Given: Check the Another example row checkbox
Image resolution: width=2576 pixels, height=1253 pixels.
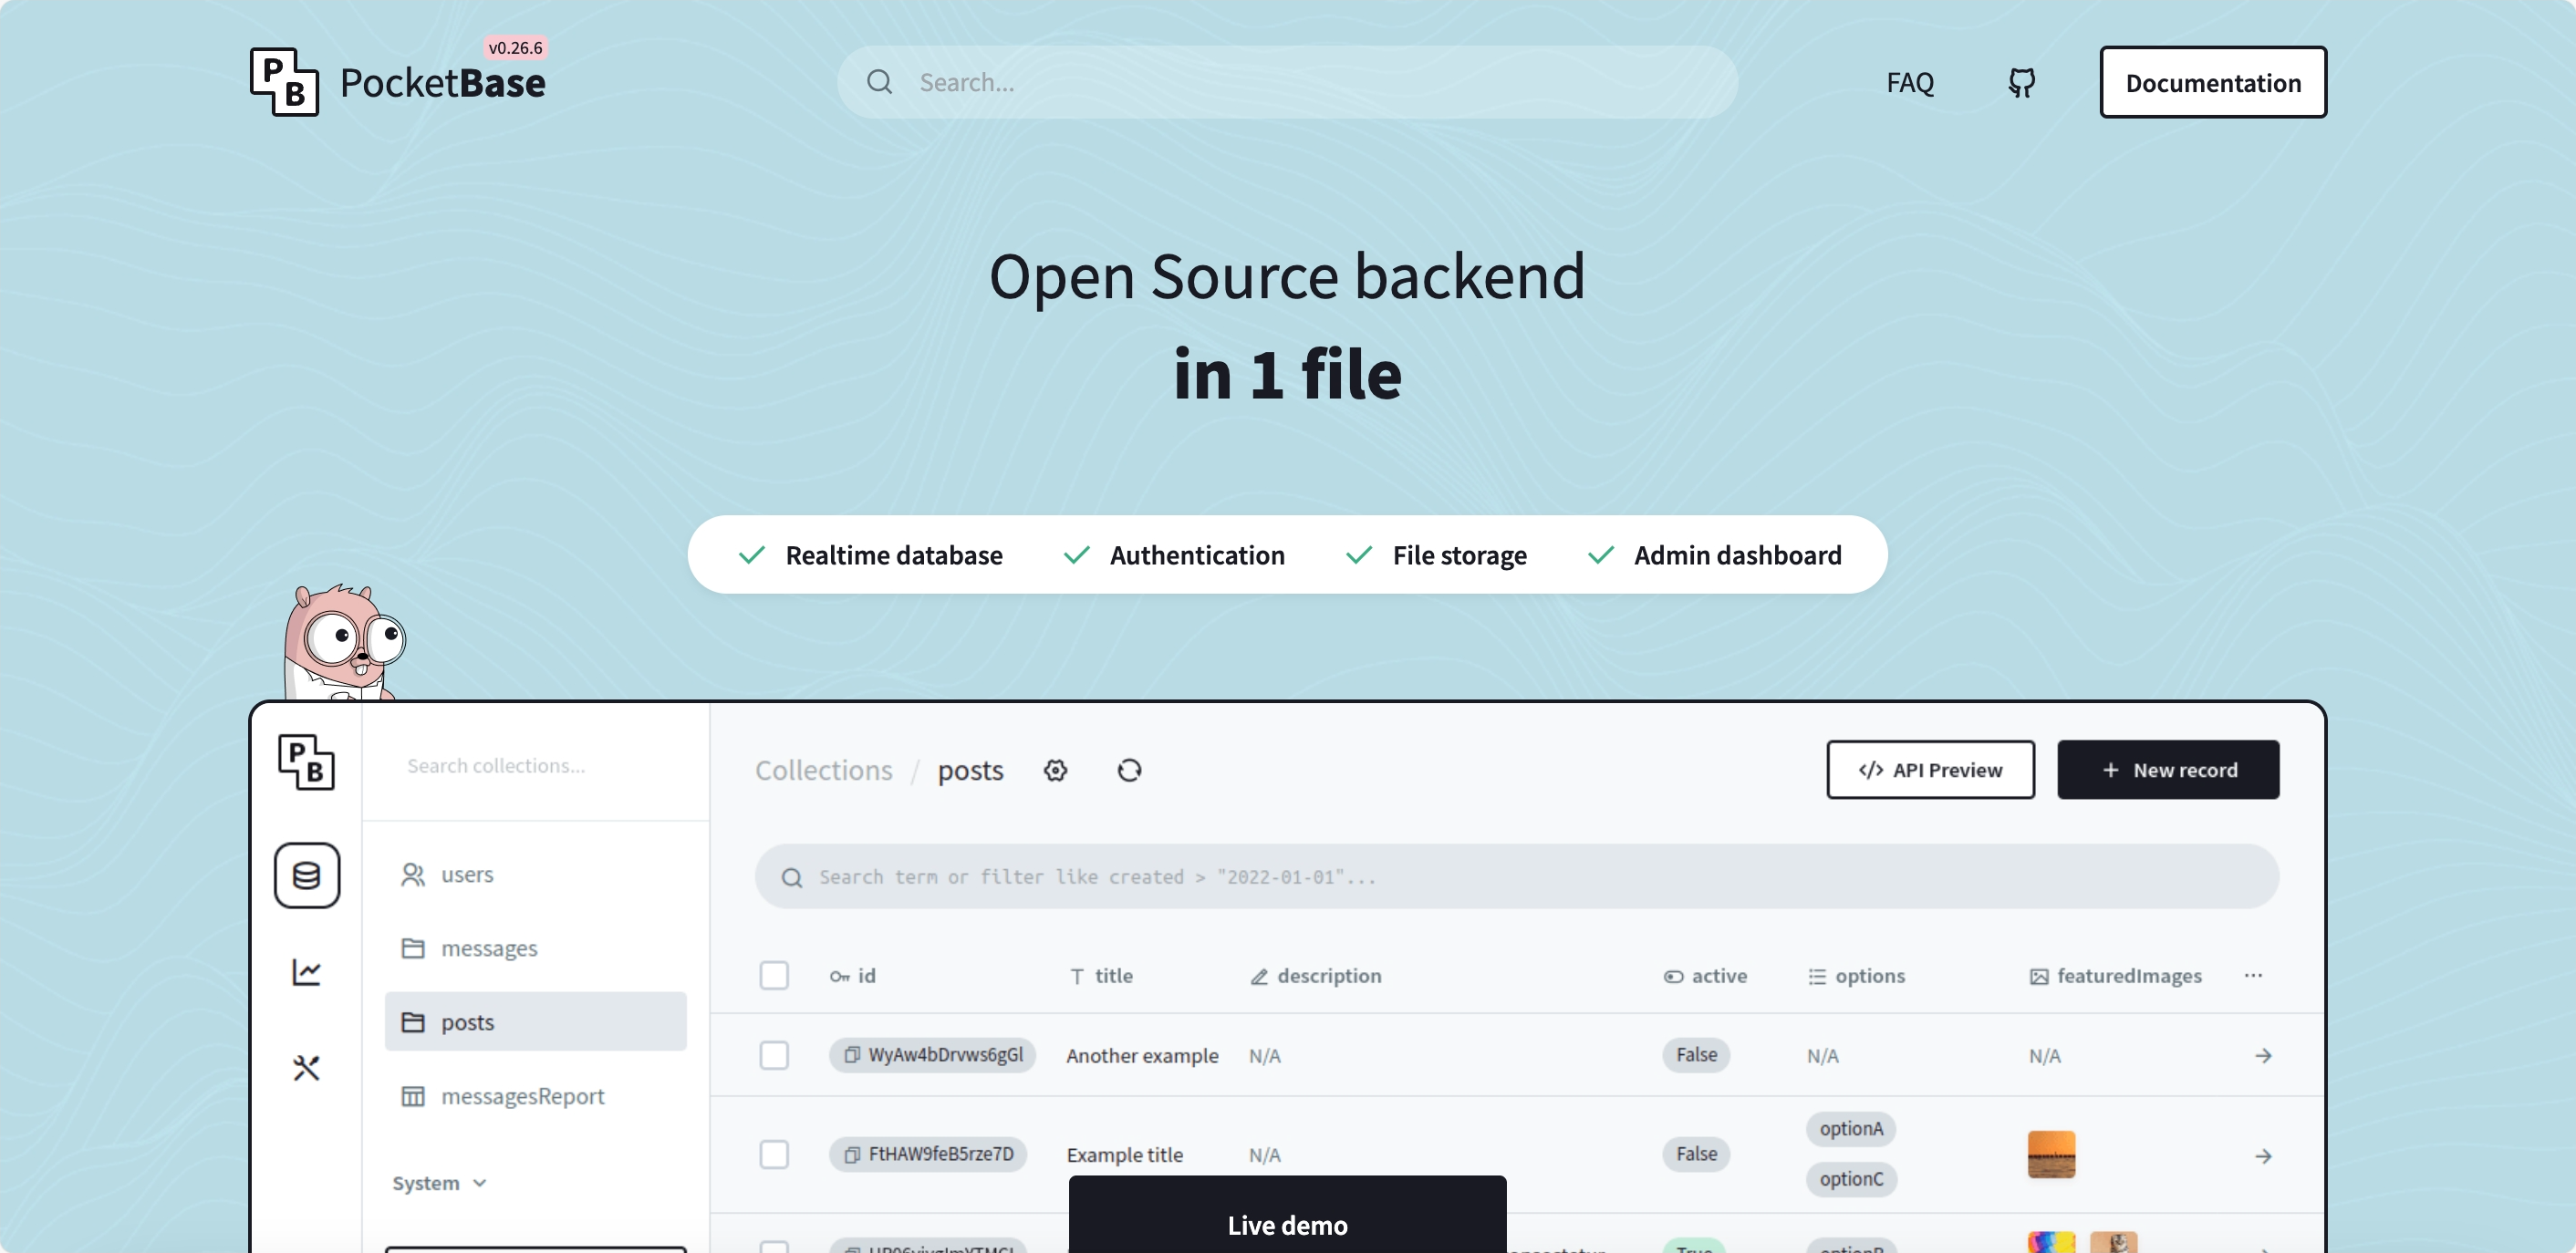Looking at the screenshot, I should [x=774, y=1055].
